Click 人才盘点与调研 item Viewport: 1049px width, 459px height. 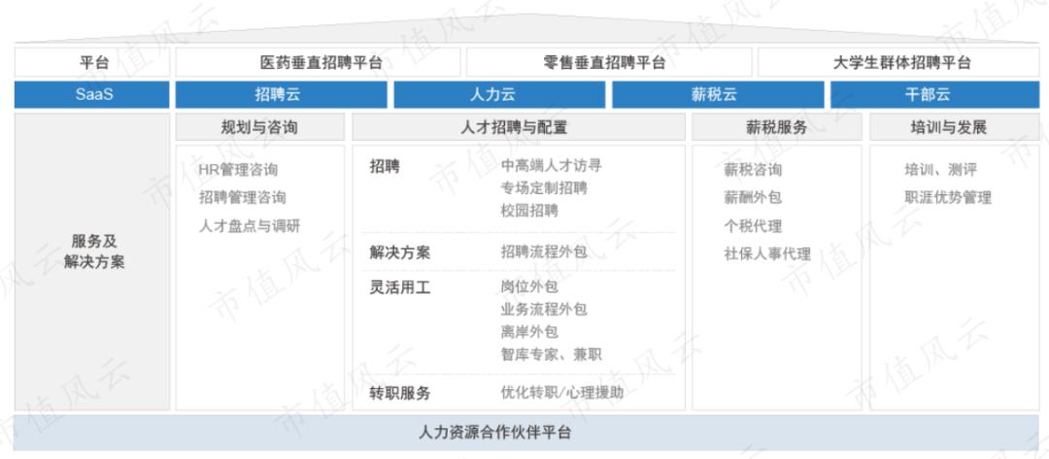point(250,226)
